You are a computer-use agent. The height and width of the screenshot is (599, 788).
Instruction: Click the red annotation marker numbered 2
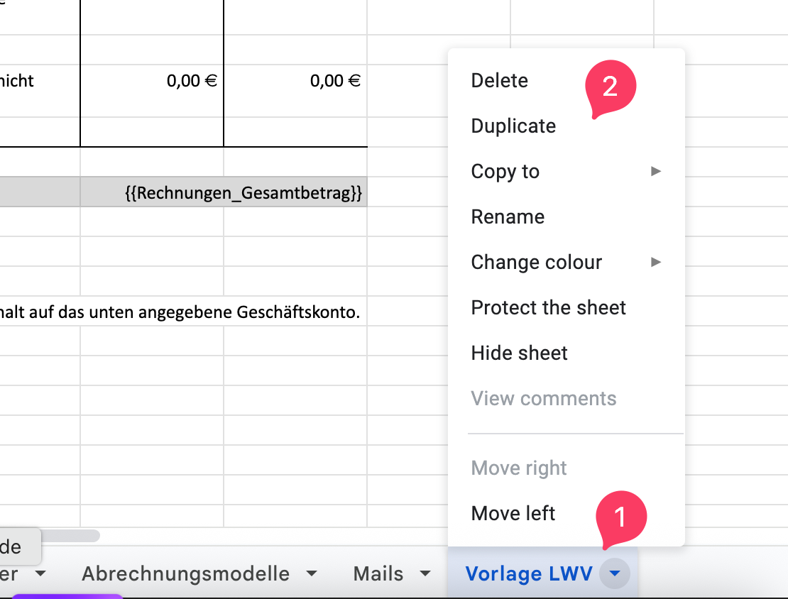pyautogui.click(x=610, y=87)
